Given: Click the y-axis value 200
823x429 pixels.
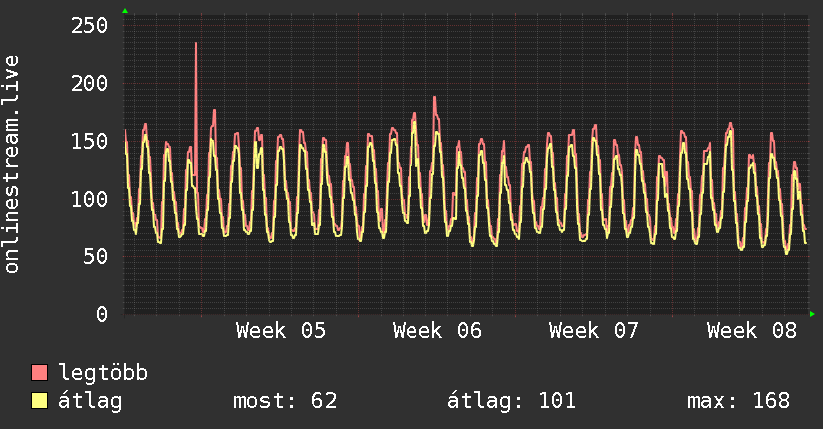Looking at the screenshot, I should 90,83.
